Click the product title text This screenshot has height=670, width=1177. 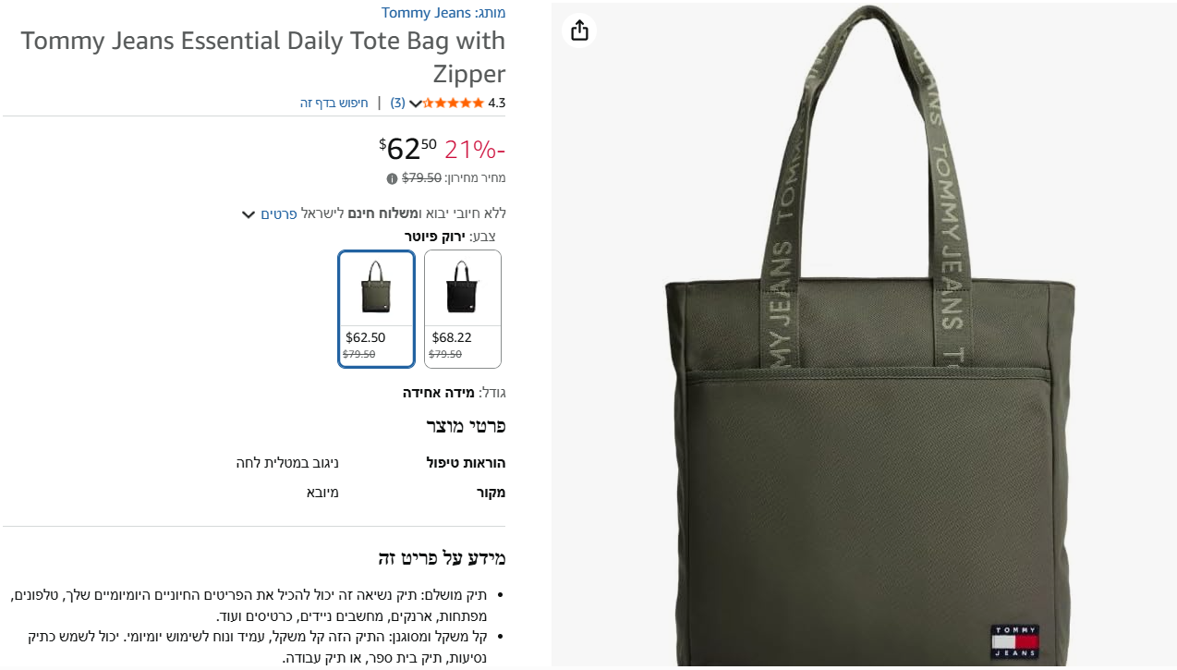(x=263, y=57)
